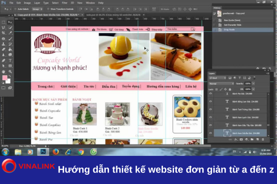Select the Horizontal Type tool
The image size is (277, 184).
10,60
